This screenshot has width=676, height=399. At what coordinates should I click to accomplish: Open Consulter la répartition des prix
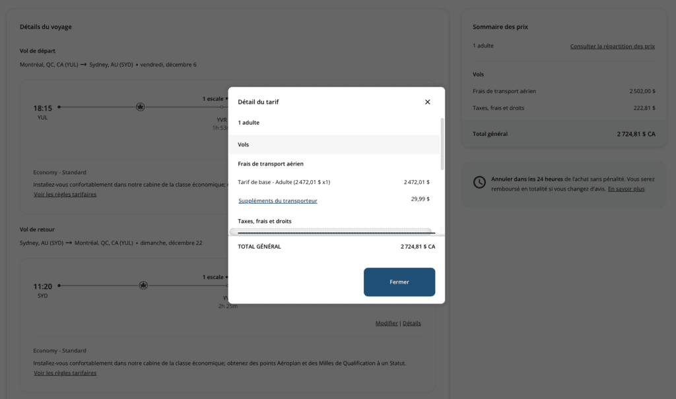pyautogui.click(x=612, y=46)
